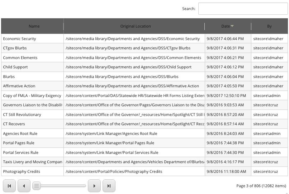The image size is (289, 194).
Task: Go to next page arrow
Action: coord(94,186)
